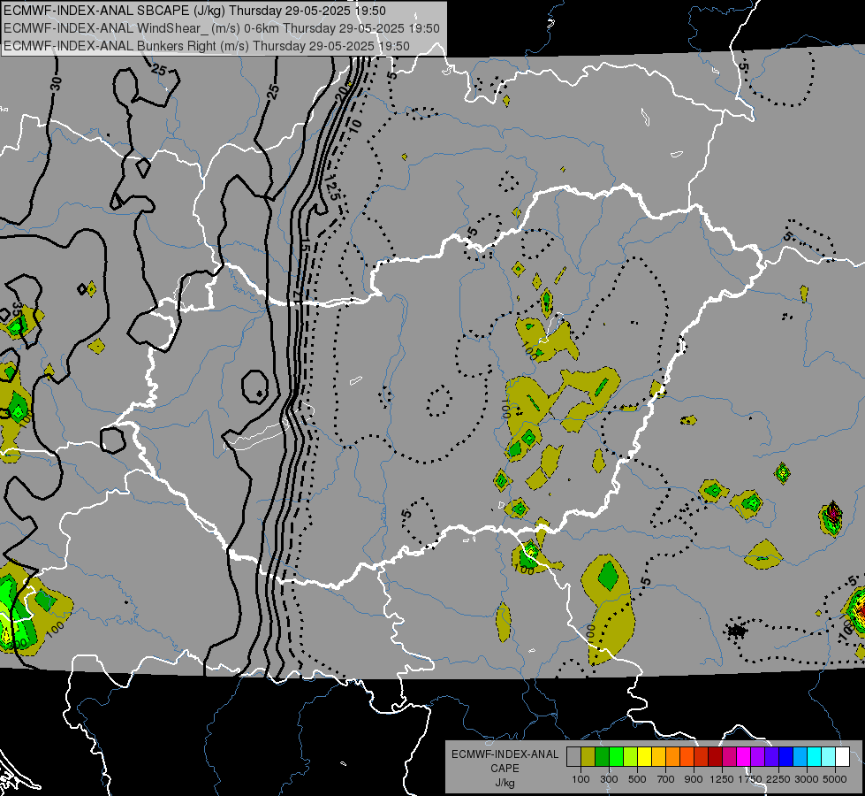Click the gray swatch in CAPE legend

[x=573, y=756]
